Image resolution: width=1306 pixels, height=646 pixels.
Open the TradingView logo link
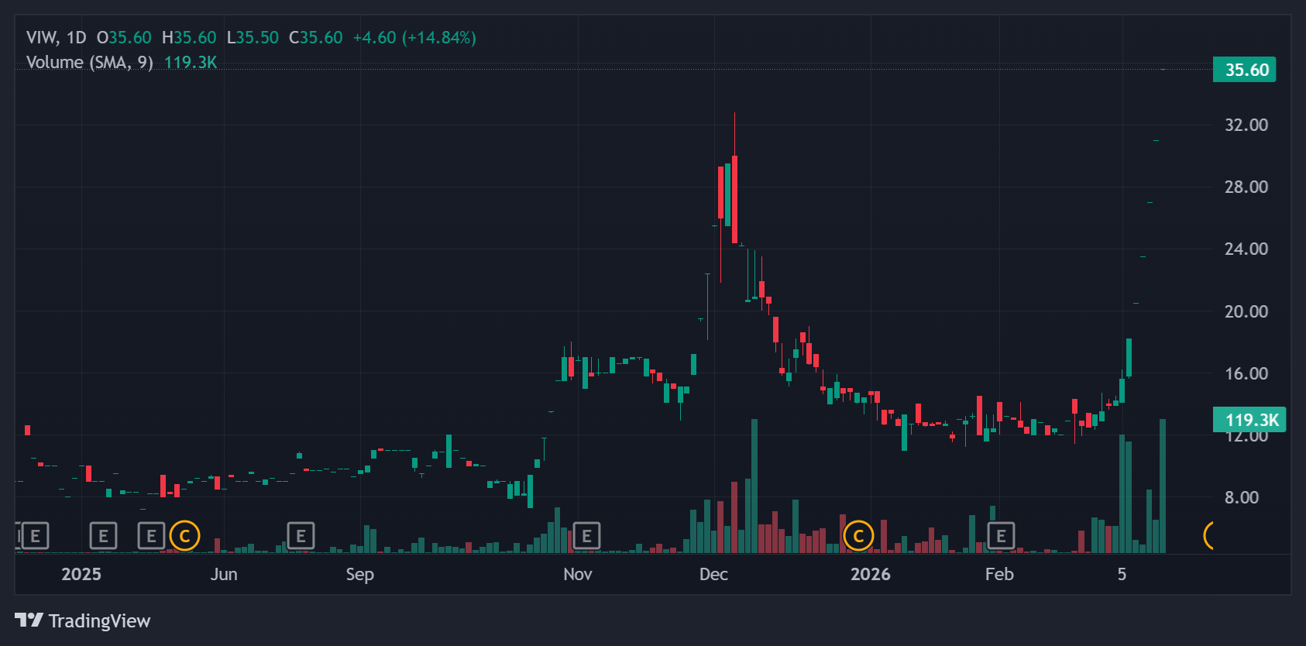pyautogui.click(x=83, y=621)
